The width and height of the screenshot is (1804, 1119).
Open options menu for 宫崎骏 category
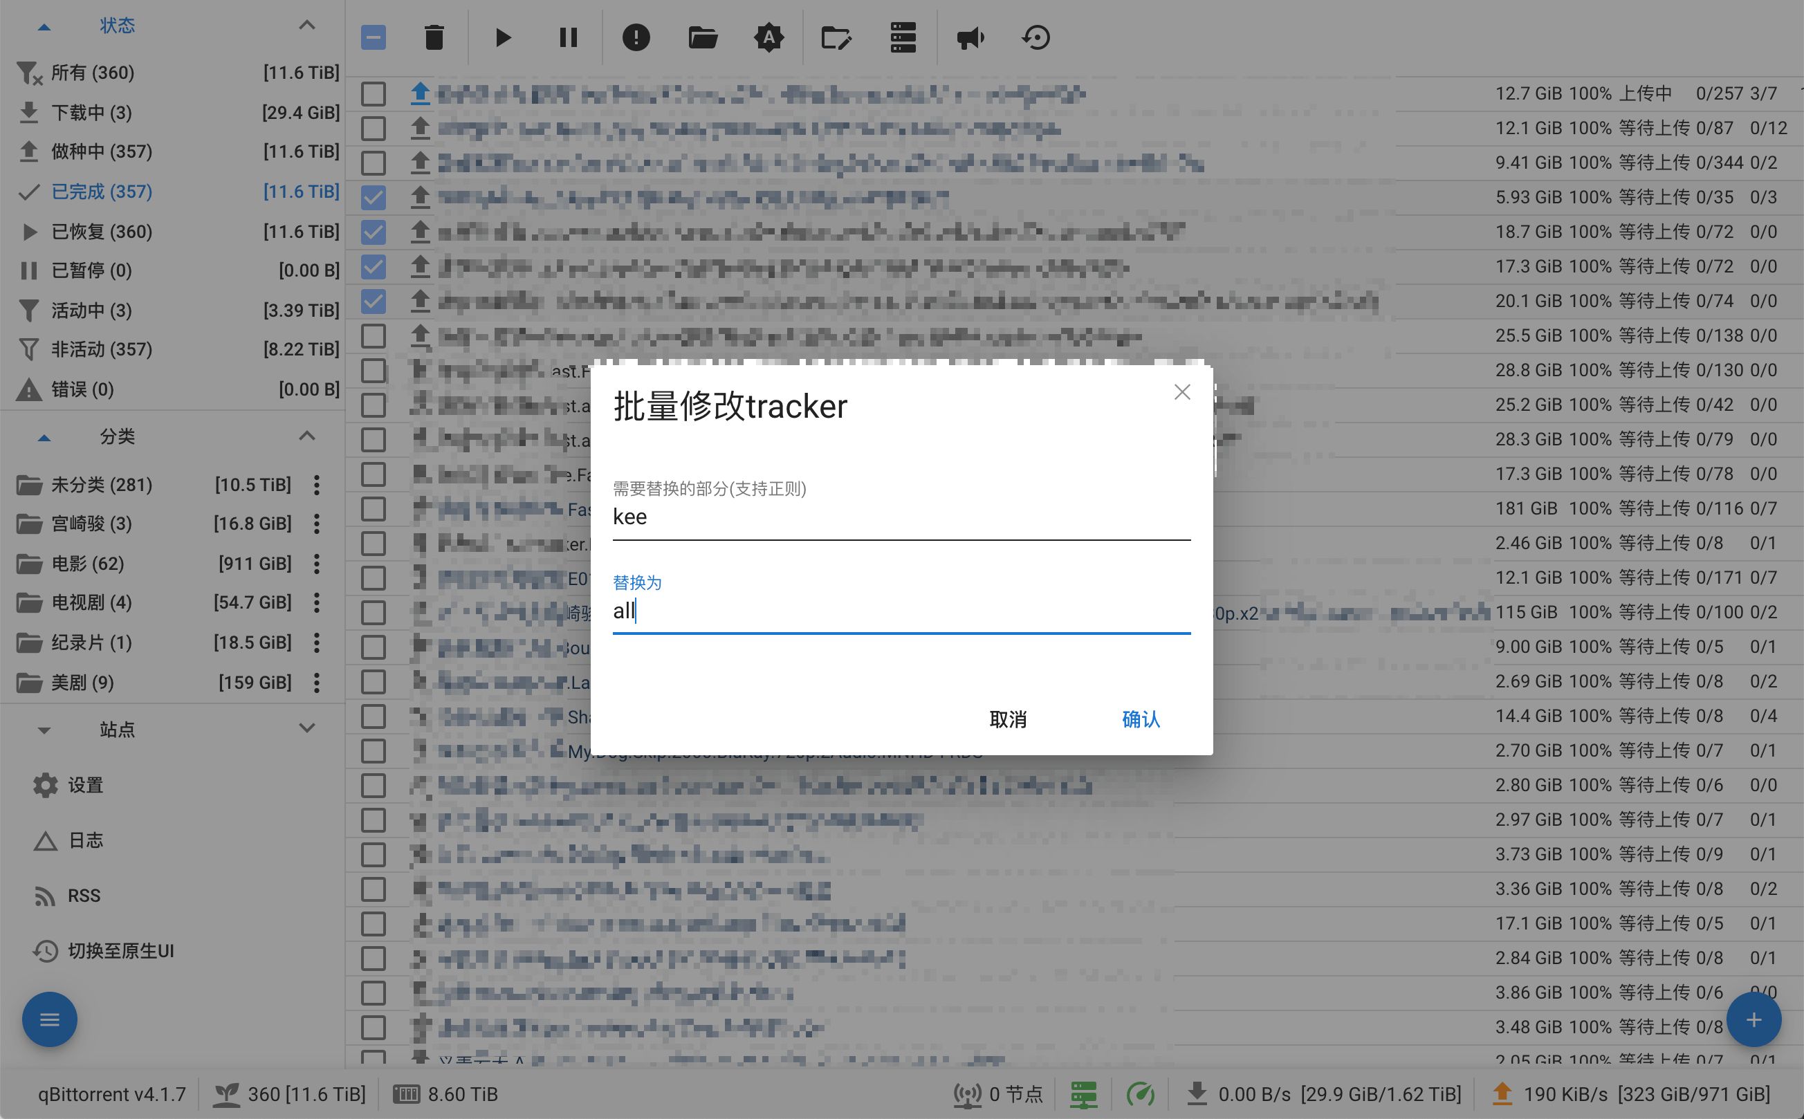click(x=317, y=524)
